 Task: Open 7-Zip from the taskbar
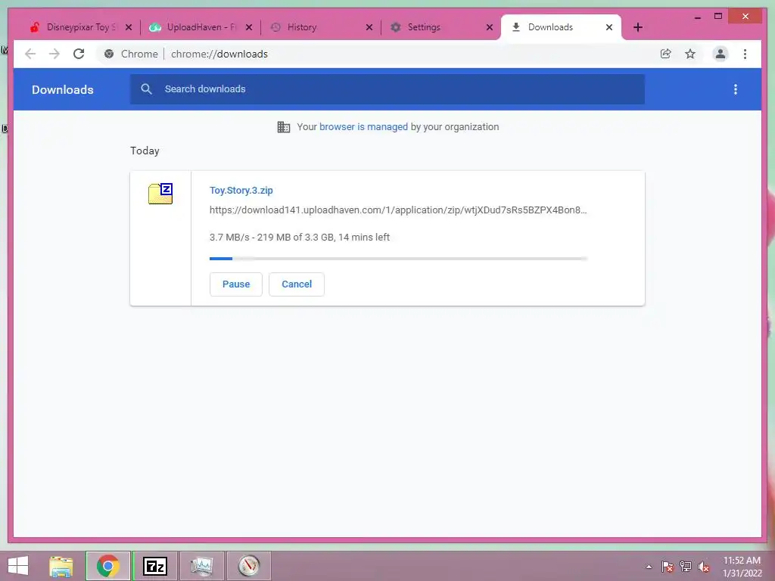pos(154,566)
